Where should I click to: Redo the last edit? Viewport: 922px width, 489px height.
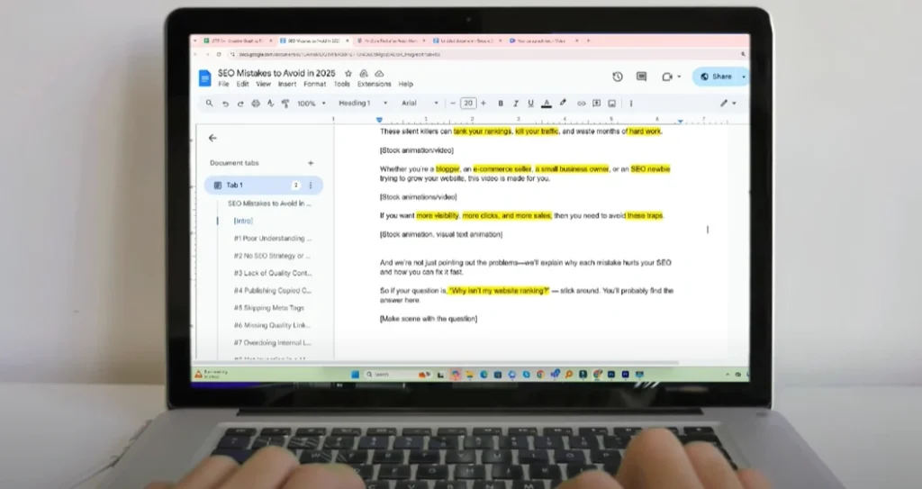point(240,104)
